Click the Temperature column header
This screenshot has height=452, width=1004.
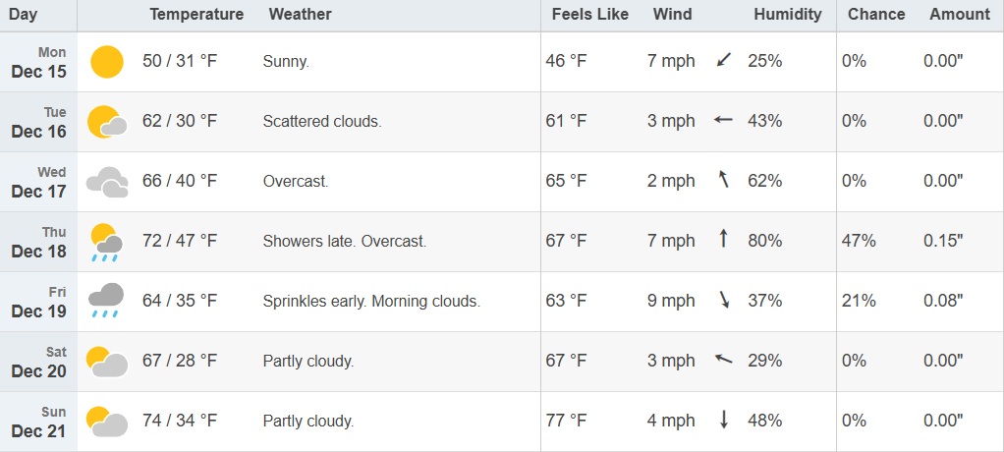[196, 15]
